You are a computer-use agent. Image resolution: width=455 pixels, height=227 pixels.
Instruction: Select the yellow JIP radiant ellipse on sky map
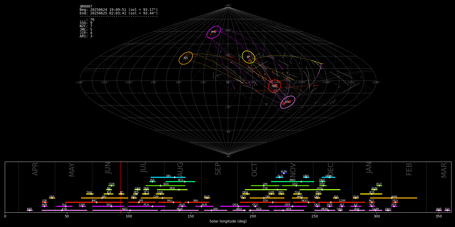[x=248, y=57]
